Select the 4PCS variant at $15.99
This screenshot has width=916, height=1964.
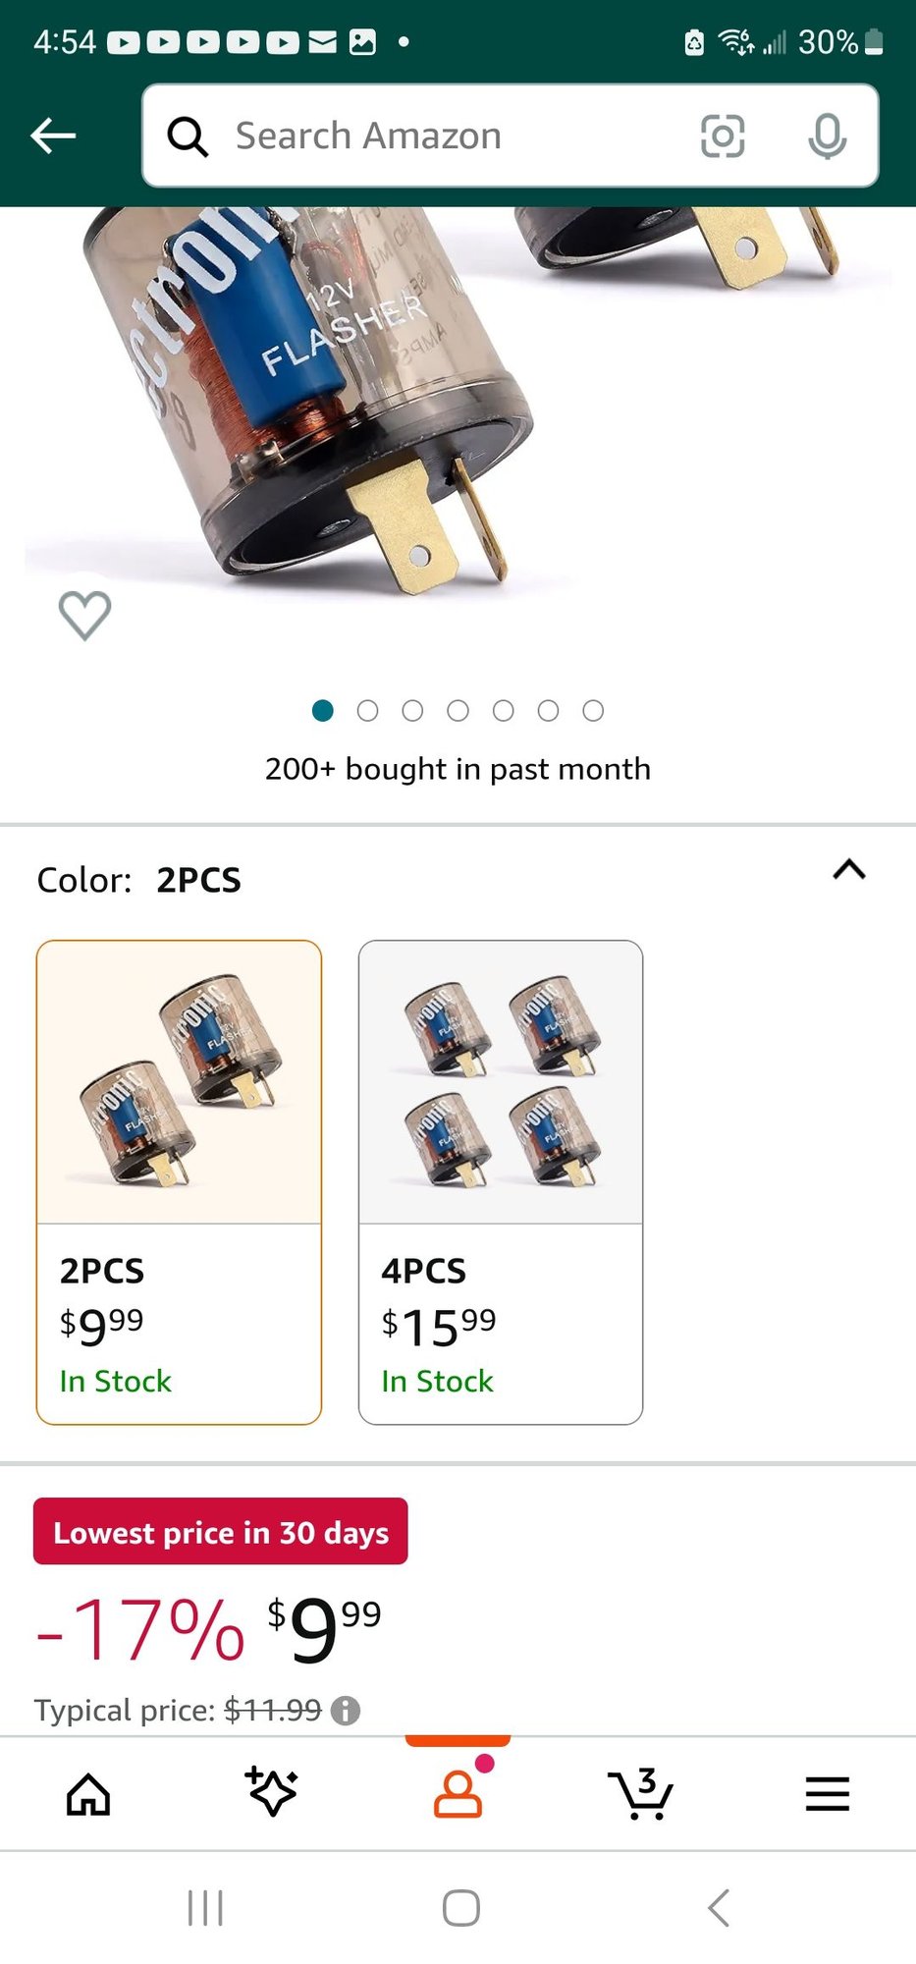click(x=501, y=1181)
